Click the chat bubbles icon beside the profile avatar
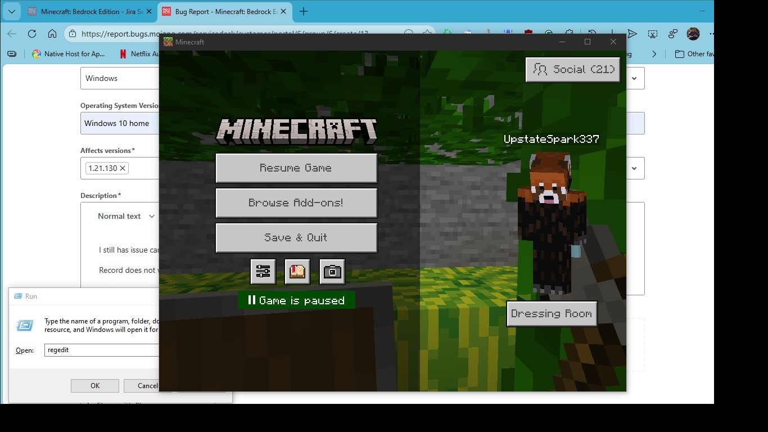 coord(673,34)
